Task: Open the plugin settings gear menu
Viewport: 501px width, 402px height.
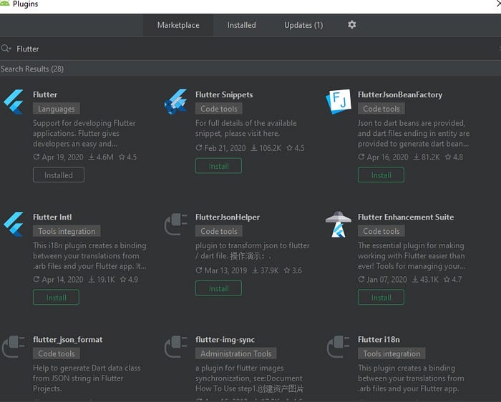Action: click(x=352, y=24)
